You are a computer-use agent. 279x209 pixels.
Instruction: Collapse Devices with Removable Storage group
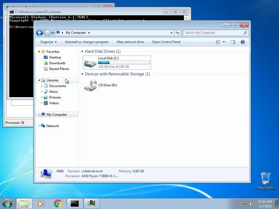82,74
